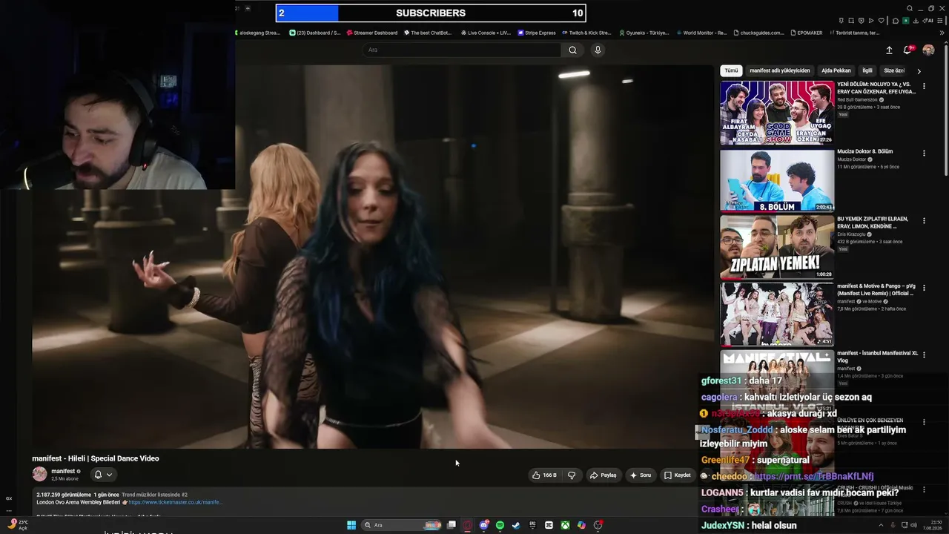Toggle manifest channel notification bell

coord(98,475)
